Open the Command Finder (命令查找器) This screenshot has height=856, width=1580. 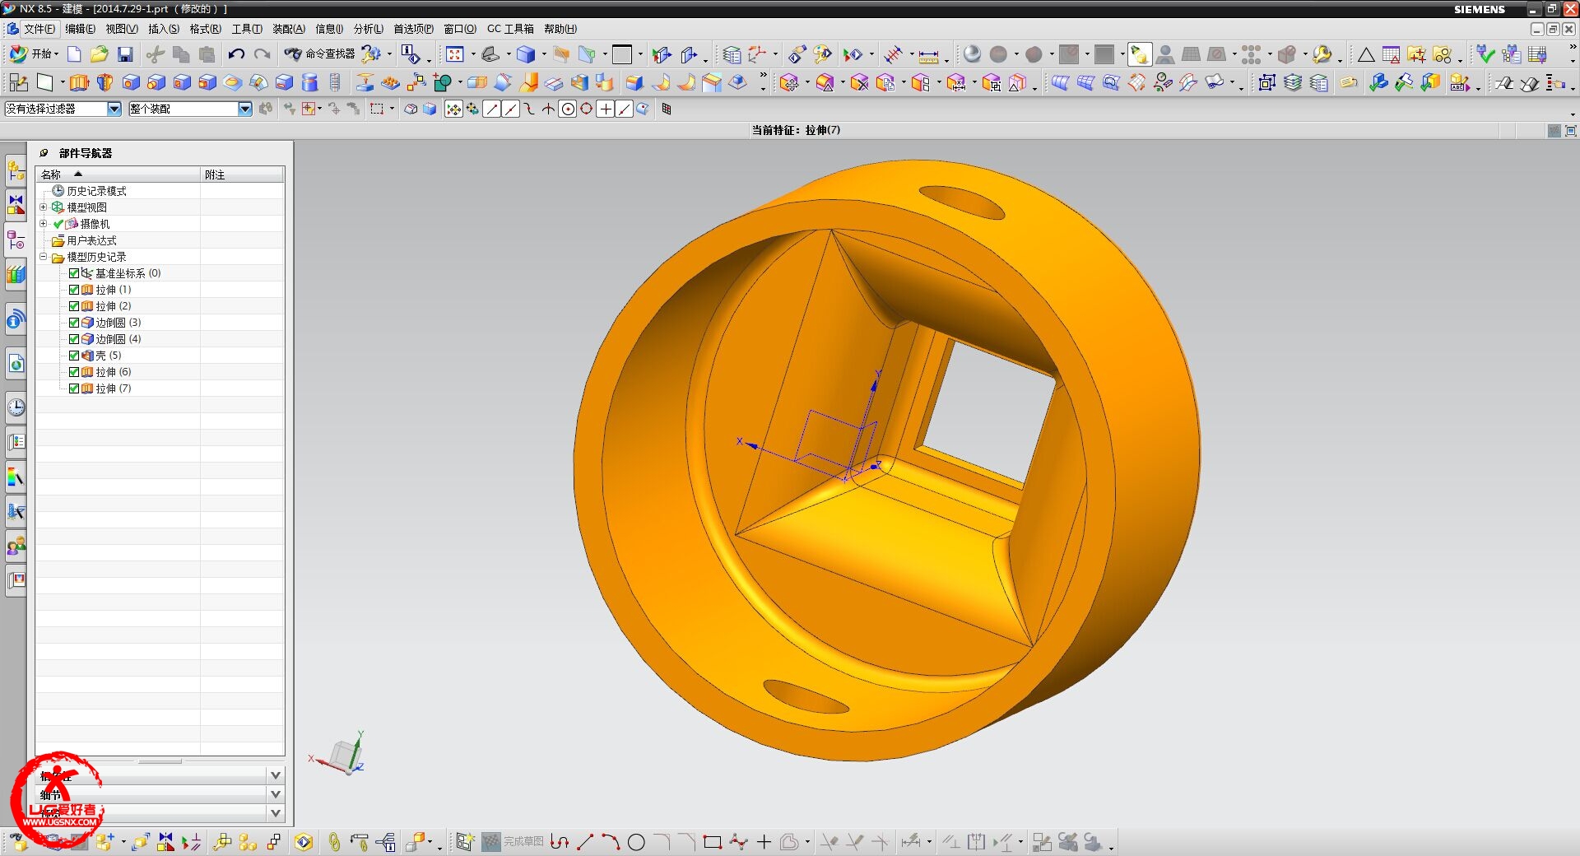tap(320, 53)
